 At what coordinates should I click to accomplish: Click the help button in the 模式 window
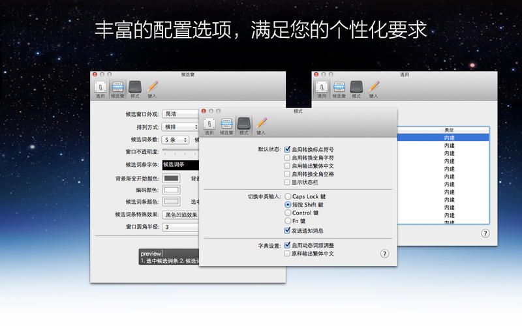pyautogui.click(x=385, y=254)
